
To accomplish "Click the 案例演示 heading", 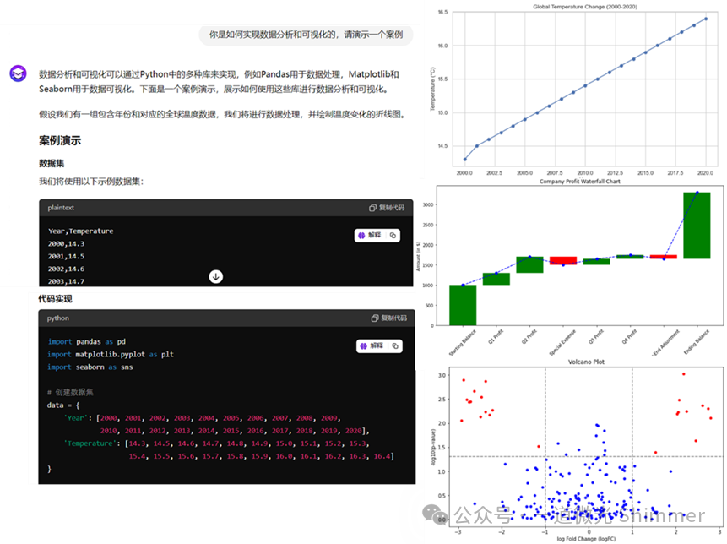I will tap(60, 140).
